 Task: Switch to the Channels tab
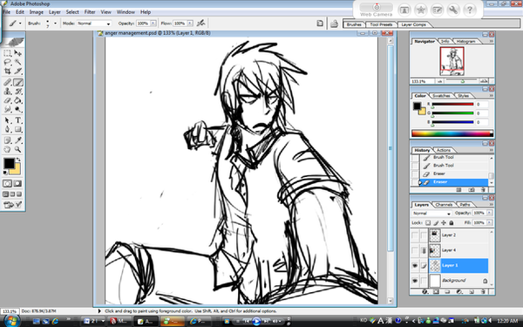tap(444, 205)
